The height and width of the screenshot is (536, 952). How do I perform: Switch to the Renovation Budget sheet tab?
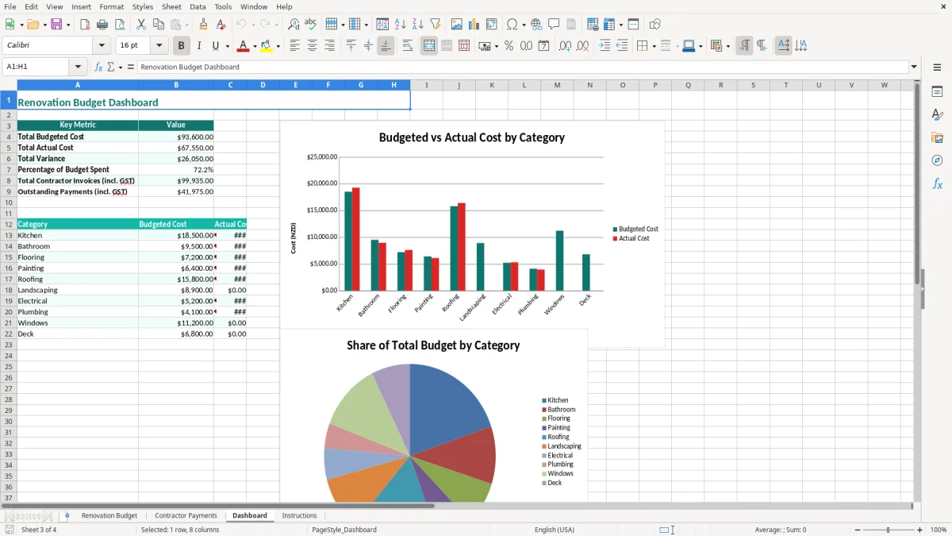109,515
